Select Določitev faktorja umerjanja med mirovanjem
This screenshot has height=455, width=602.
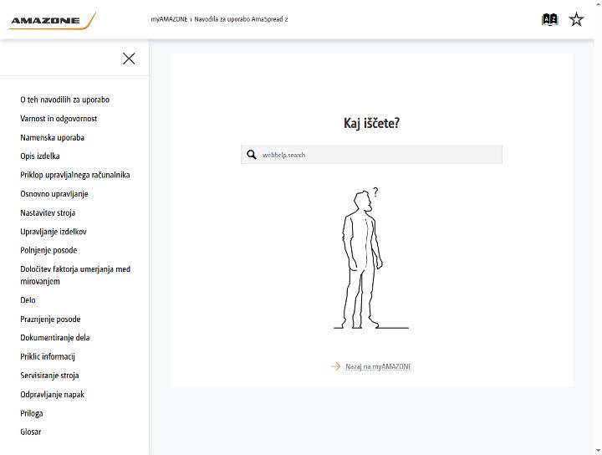[x=75, y=275]
